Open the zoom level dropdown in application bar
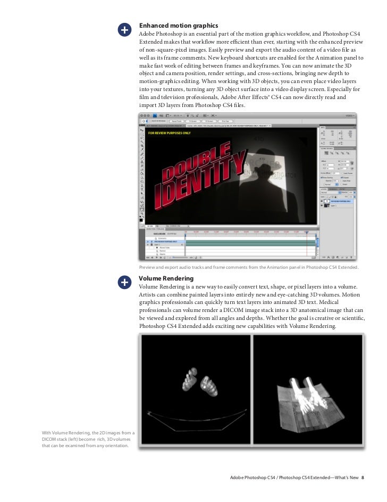The width and height of the screenshot is (387, 502). (178, 116)
